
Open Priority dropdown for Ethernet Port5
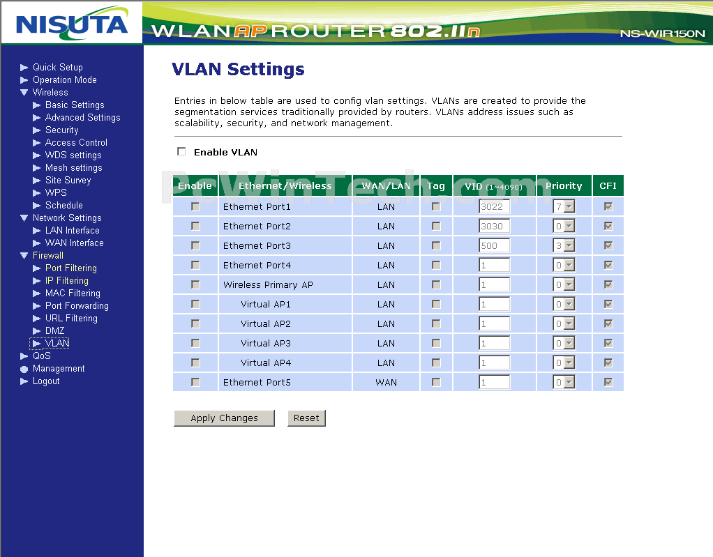pyautogui.click(x=564, y=382)
